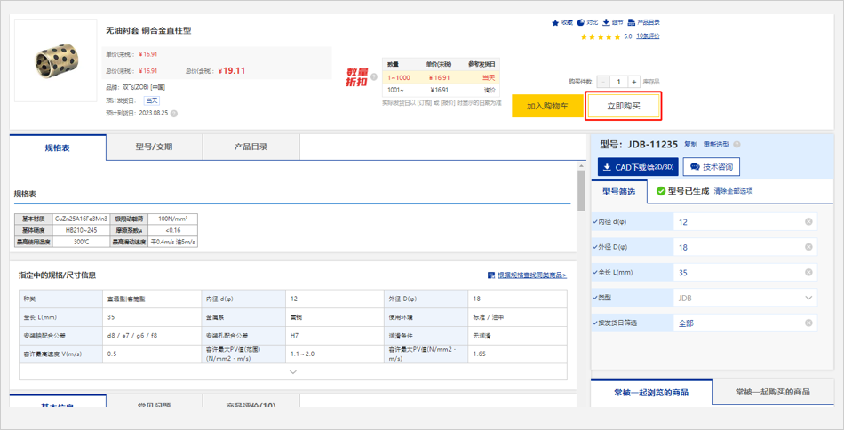Screen dimensions: 844x430
Task: Clear the 内径 d(φ) value 12
Action: tap(808, 222)
